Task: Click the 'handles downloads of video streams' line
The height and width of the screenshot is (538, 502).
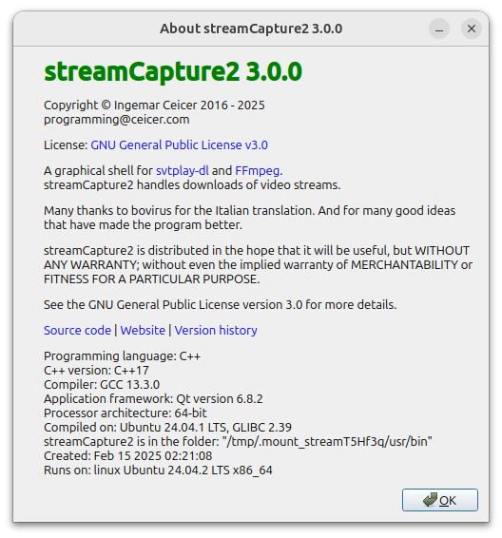Action: coord(192,185)
